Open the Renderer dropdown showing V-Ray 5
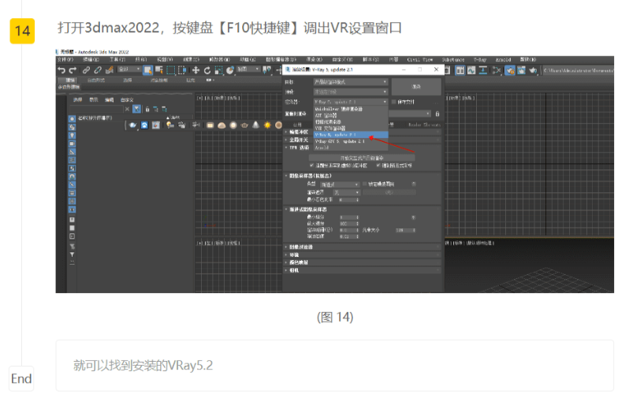Screen dimensions: 644x413 (351, 102)
